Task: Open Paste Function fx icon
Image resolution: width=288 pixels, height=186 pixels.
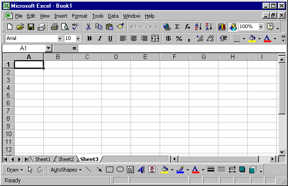Action: point(187,27)
